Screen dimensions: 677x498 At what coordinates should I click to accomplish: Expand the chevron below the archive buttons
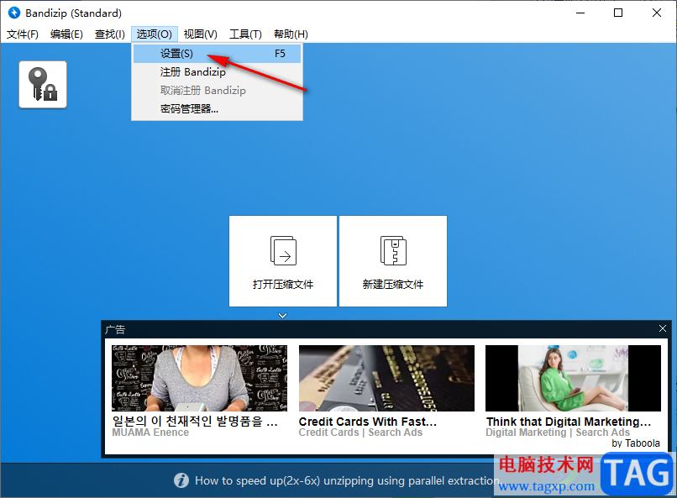click(283, 316)
